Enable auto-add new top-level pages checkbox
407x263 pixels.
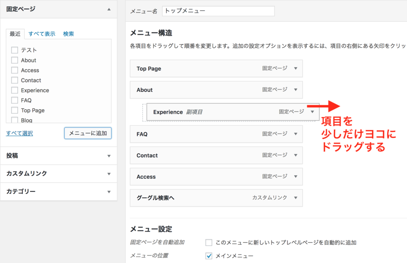tap(209, 242)
